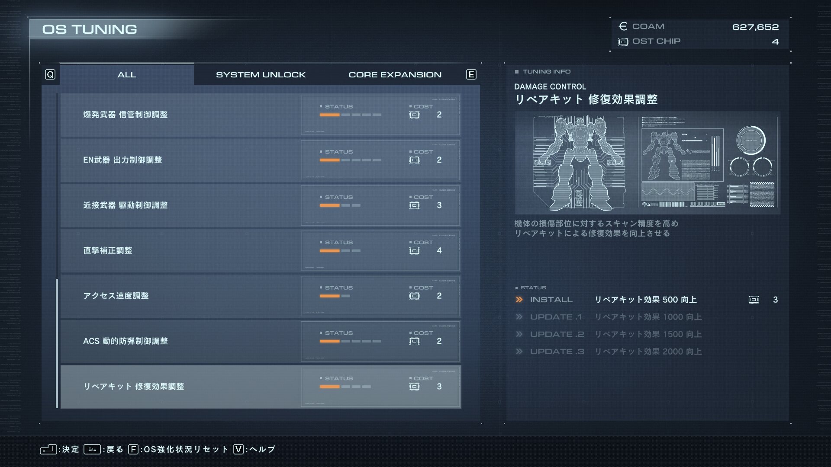Click the V help key icon

[238, 449]
